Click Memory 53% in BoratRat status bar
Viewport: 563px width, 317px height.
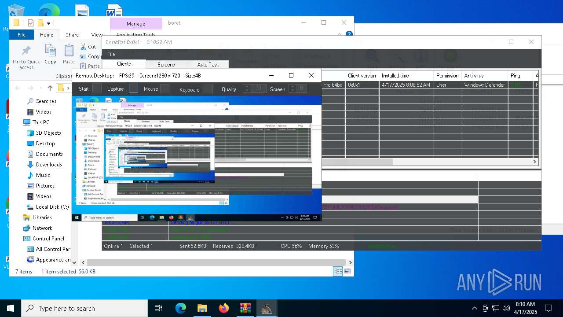click(x=324, y=246)
